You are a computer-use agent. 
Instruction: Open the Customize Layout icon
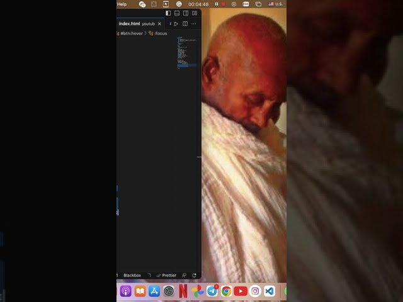[195, 13]
